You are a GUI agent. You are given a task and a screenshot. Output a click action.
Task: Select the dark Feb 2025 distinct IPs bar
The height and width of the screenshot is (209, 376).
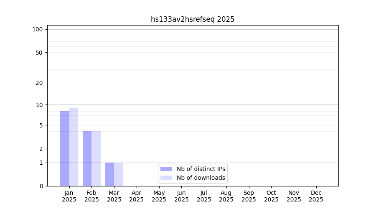87,158
